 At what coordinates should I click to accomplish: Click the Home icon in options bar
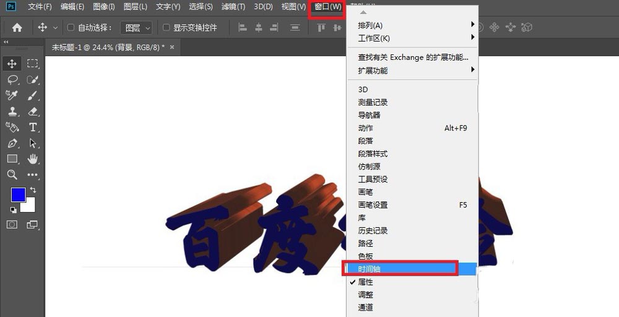click(x=17, y=27)
